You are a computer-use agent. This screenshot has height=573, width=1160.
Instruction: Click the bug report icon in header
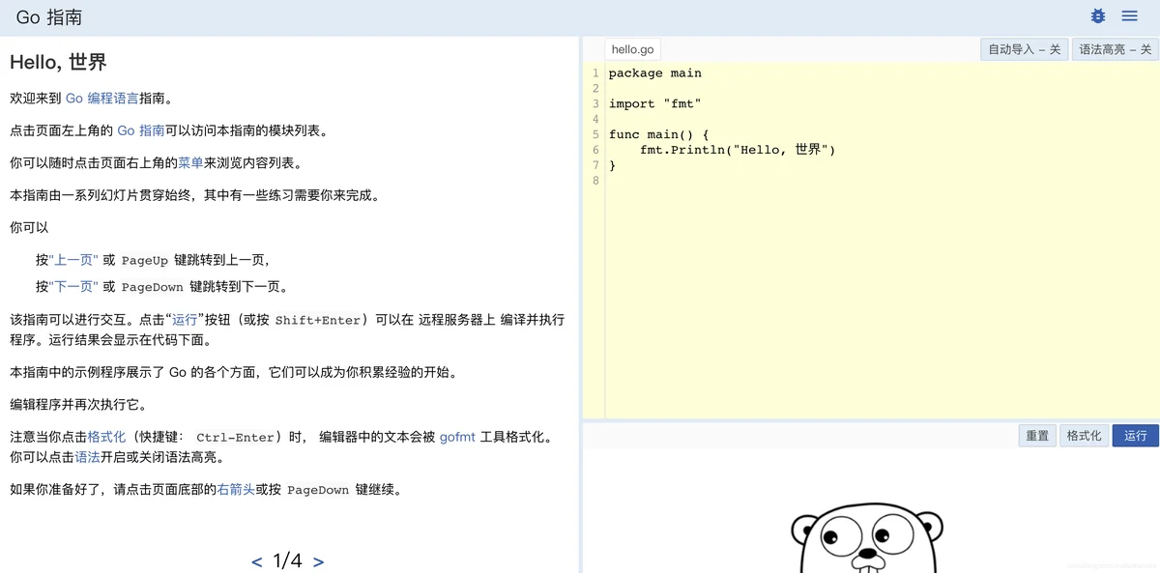[x=1097, y=16]
